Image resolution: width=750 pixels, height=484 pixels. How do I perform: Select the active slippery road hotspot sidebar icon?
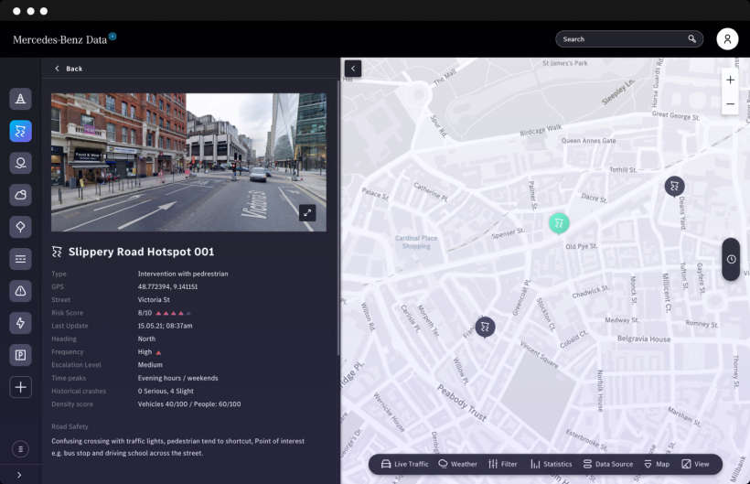tap(20, 131)
